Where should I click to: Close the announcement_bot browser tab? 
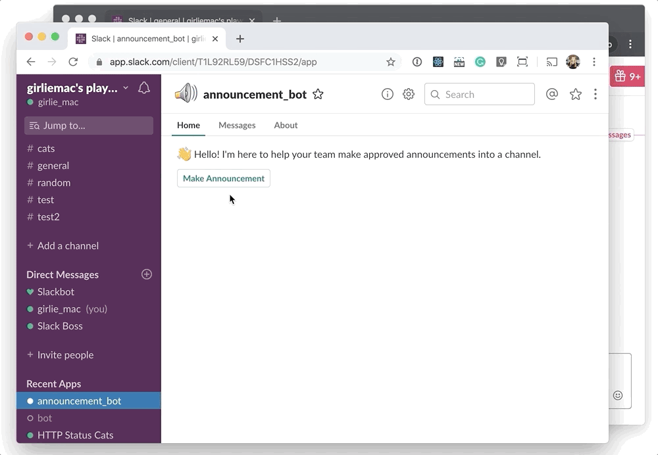[215, 39]
